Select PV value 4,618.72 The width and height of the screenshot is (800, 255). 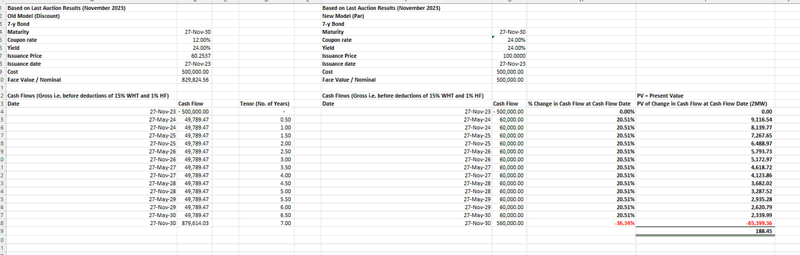coord(761,167)
